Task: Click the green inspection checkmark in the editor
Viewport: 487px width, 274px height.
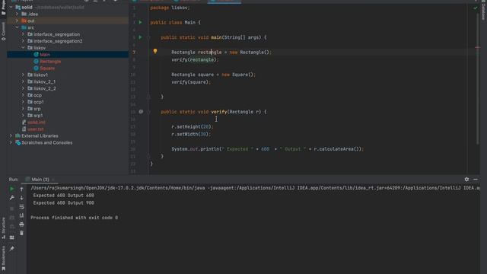Action: tap(476, 8)
